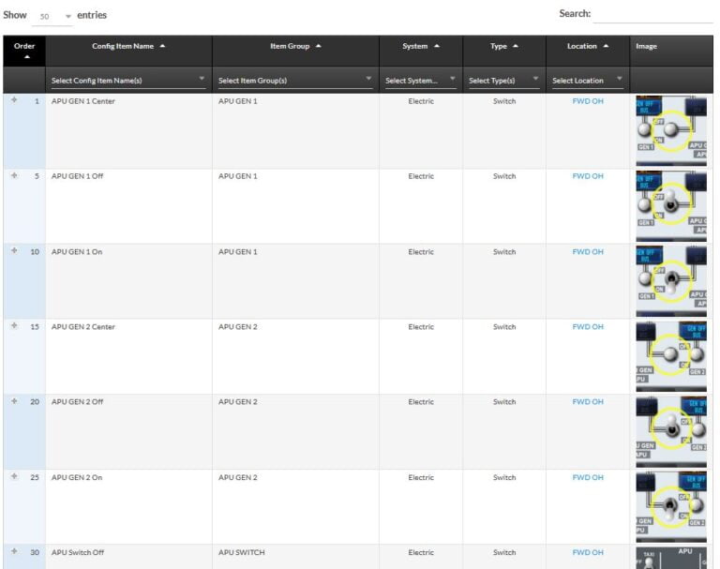Viewport: 720px width, 569px height.
Task: Sort table by Type column header
Action: tap(503, 46)
